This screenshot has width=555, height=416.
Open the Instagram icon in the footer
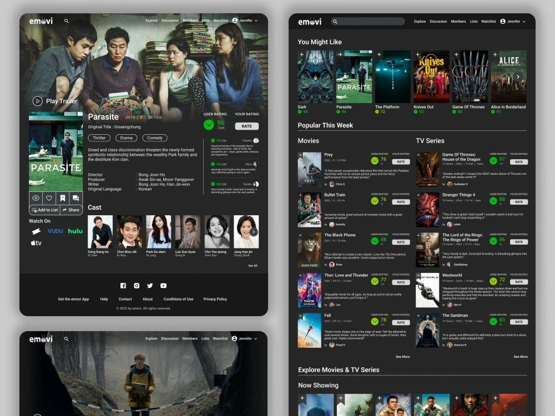tap(137, 286)
